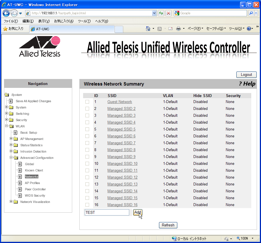Click the Network Visualization folder icon
Image resolution: width=261 pixels, height=243 pixels.
click(x=16, y=202)
